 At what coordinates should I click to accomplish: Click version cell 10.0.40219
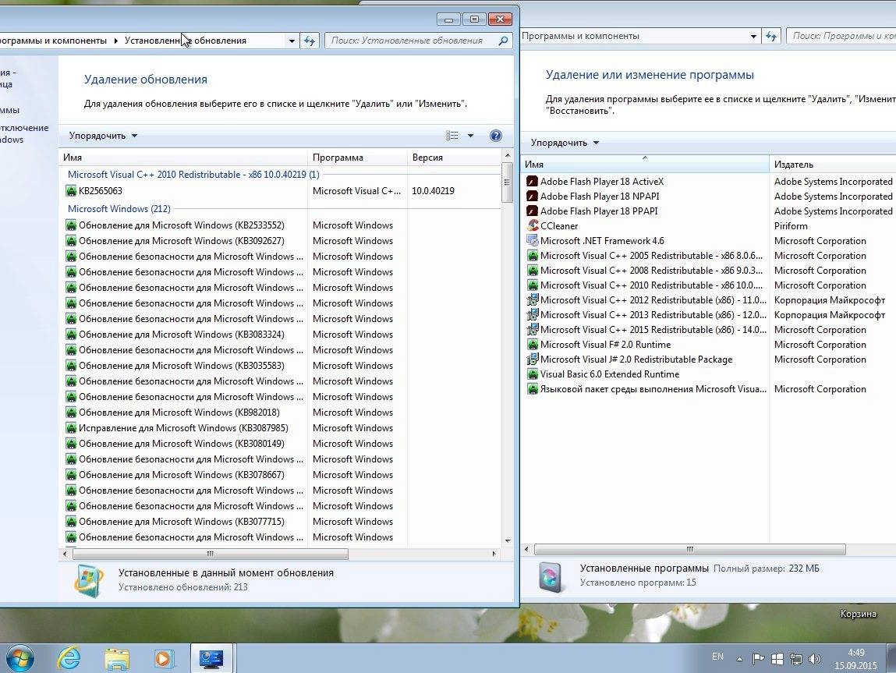click(x=433, y=191)
